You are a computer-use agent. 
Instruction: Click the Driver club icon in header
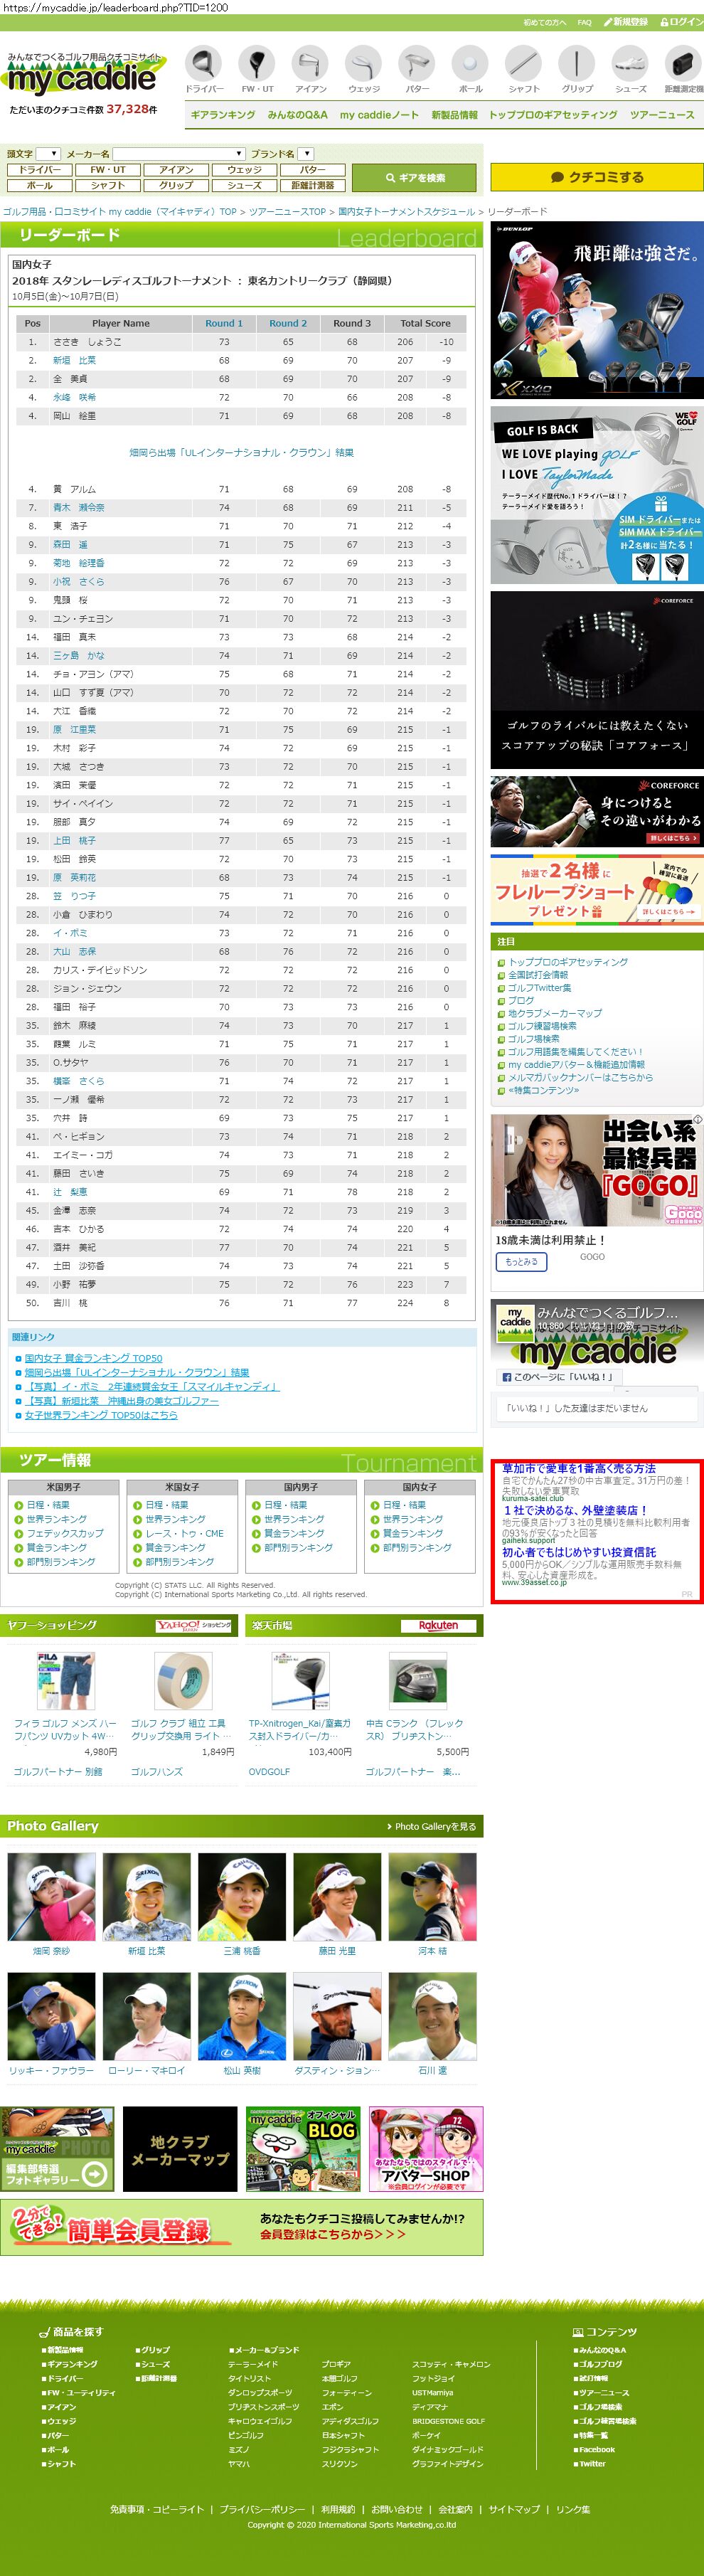(204, 66)
